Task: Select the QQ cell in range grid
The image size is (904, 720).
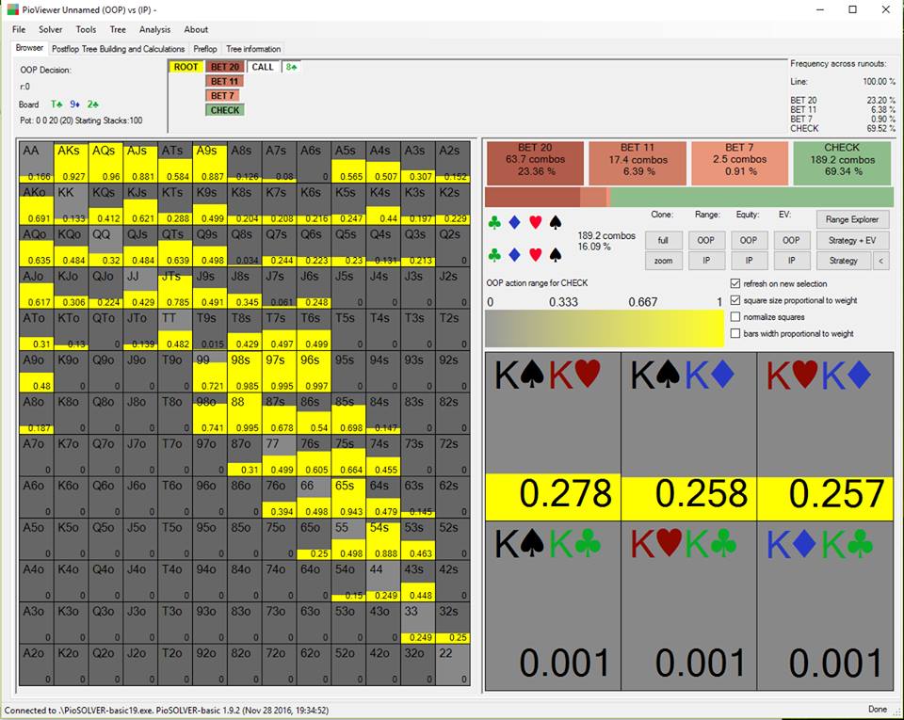Action: click(x=106, y=247)
